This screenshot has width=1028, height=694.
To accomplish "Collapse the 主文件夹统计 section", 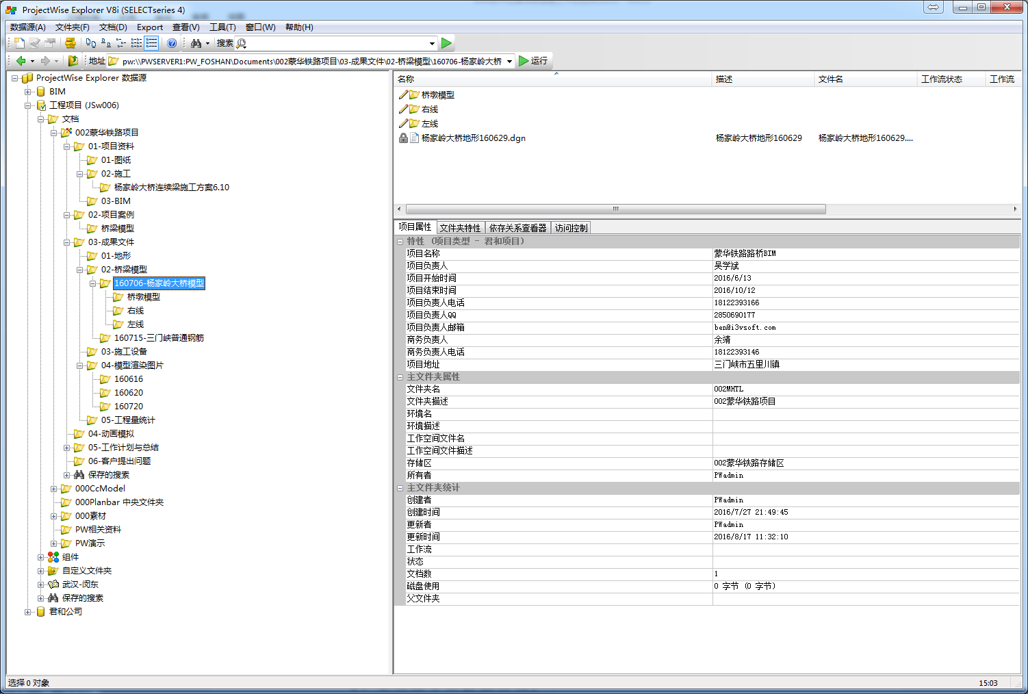I will click(400, 488).
